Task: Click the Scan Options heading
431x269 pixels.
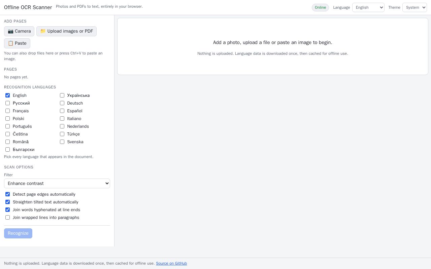Action: 19,167
